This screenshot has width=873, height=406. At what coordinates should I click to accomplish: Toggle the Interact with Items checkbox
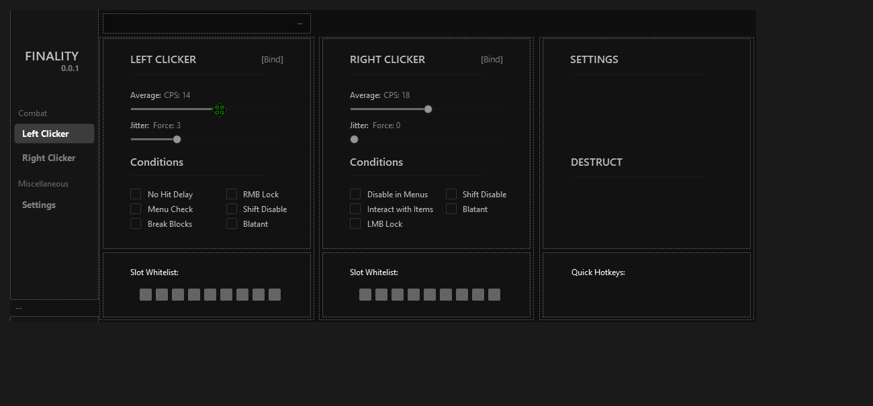(x=355, y=209)
